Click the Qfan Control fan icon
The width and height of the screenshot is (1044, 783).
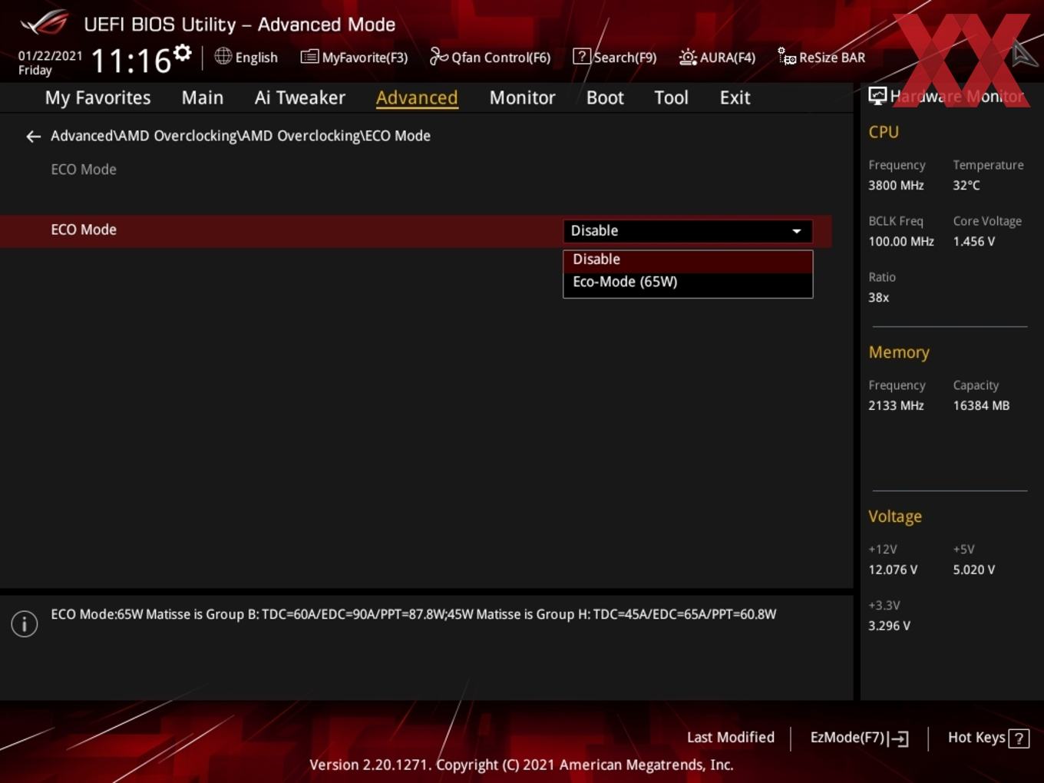(438, 56)
